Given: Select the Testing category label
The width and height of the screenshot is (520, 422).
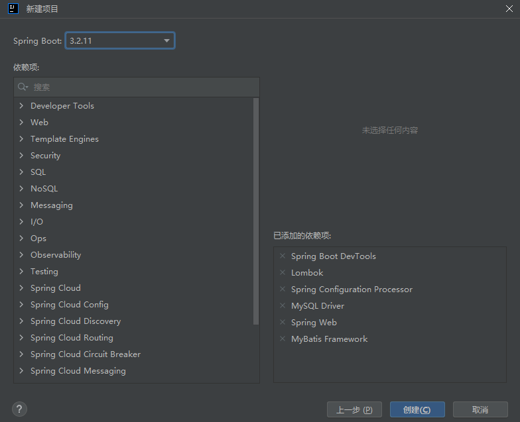Looking at the screenshot, I should point(44,272).
